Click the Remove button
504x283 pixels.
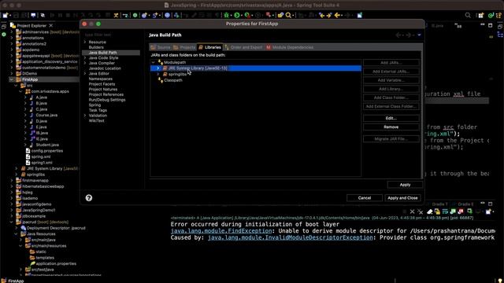391,127
